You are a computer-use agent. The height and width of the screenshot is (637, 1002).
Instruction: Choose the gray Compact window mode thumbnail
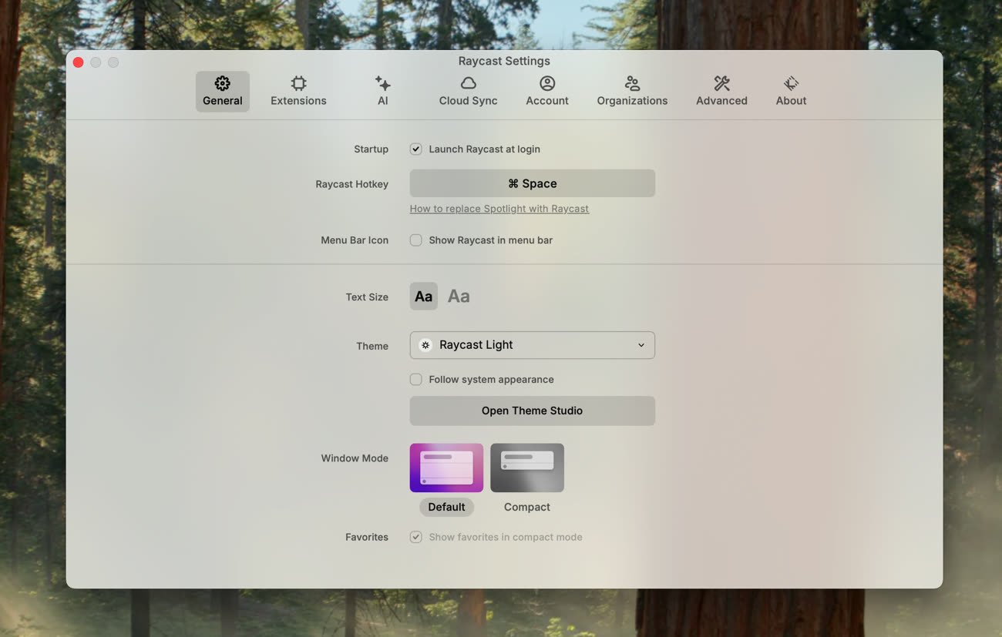coord(527,468)
